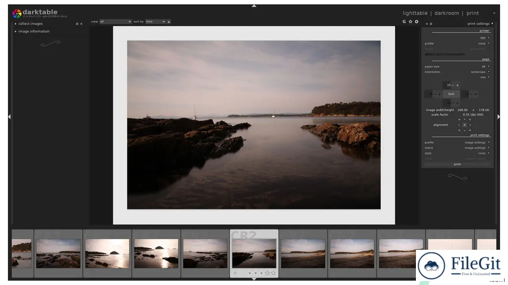Open view filter dropdown showing all
Image resolution: width=508 pixels, height=285 pixels.
(x=115, y=22)
